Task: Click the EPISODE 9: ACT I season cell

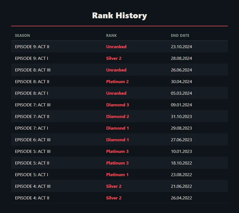Action: coord(32,58)
